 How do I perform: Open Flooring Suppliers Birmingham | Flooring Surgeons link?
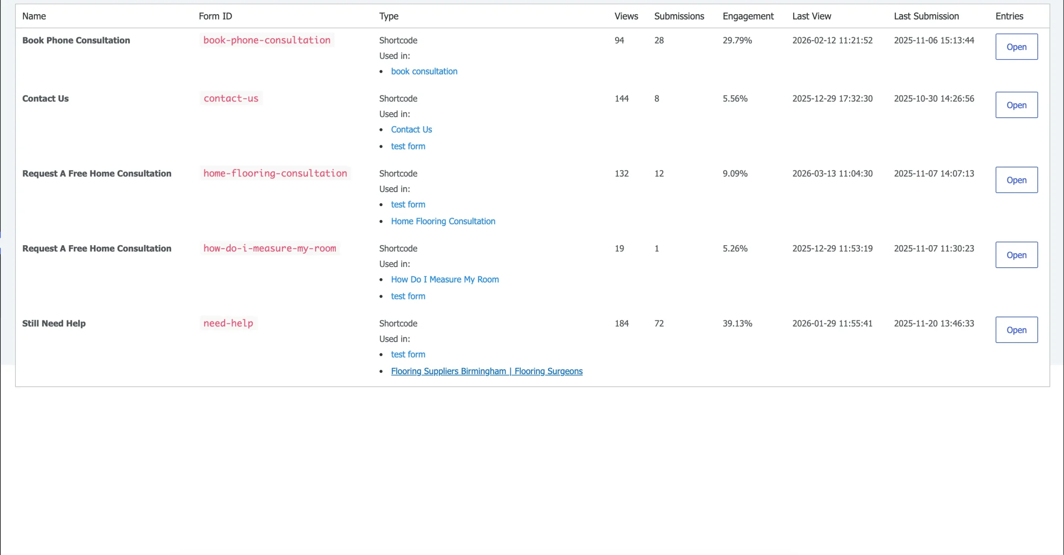coord(487,371)
